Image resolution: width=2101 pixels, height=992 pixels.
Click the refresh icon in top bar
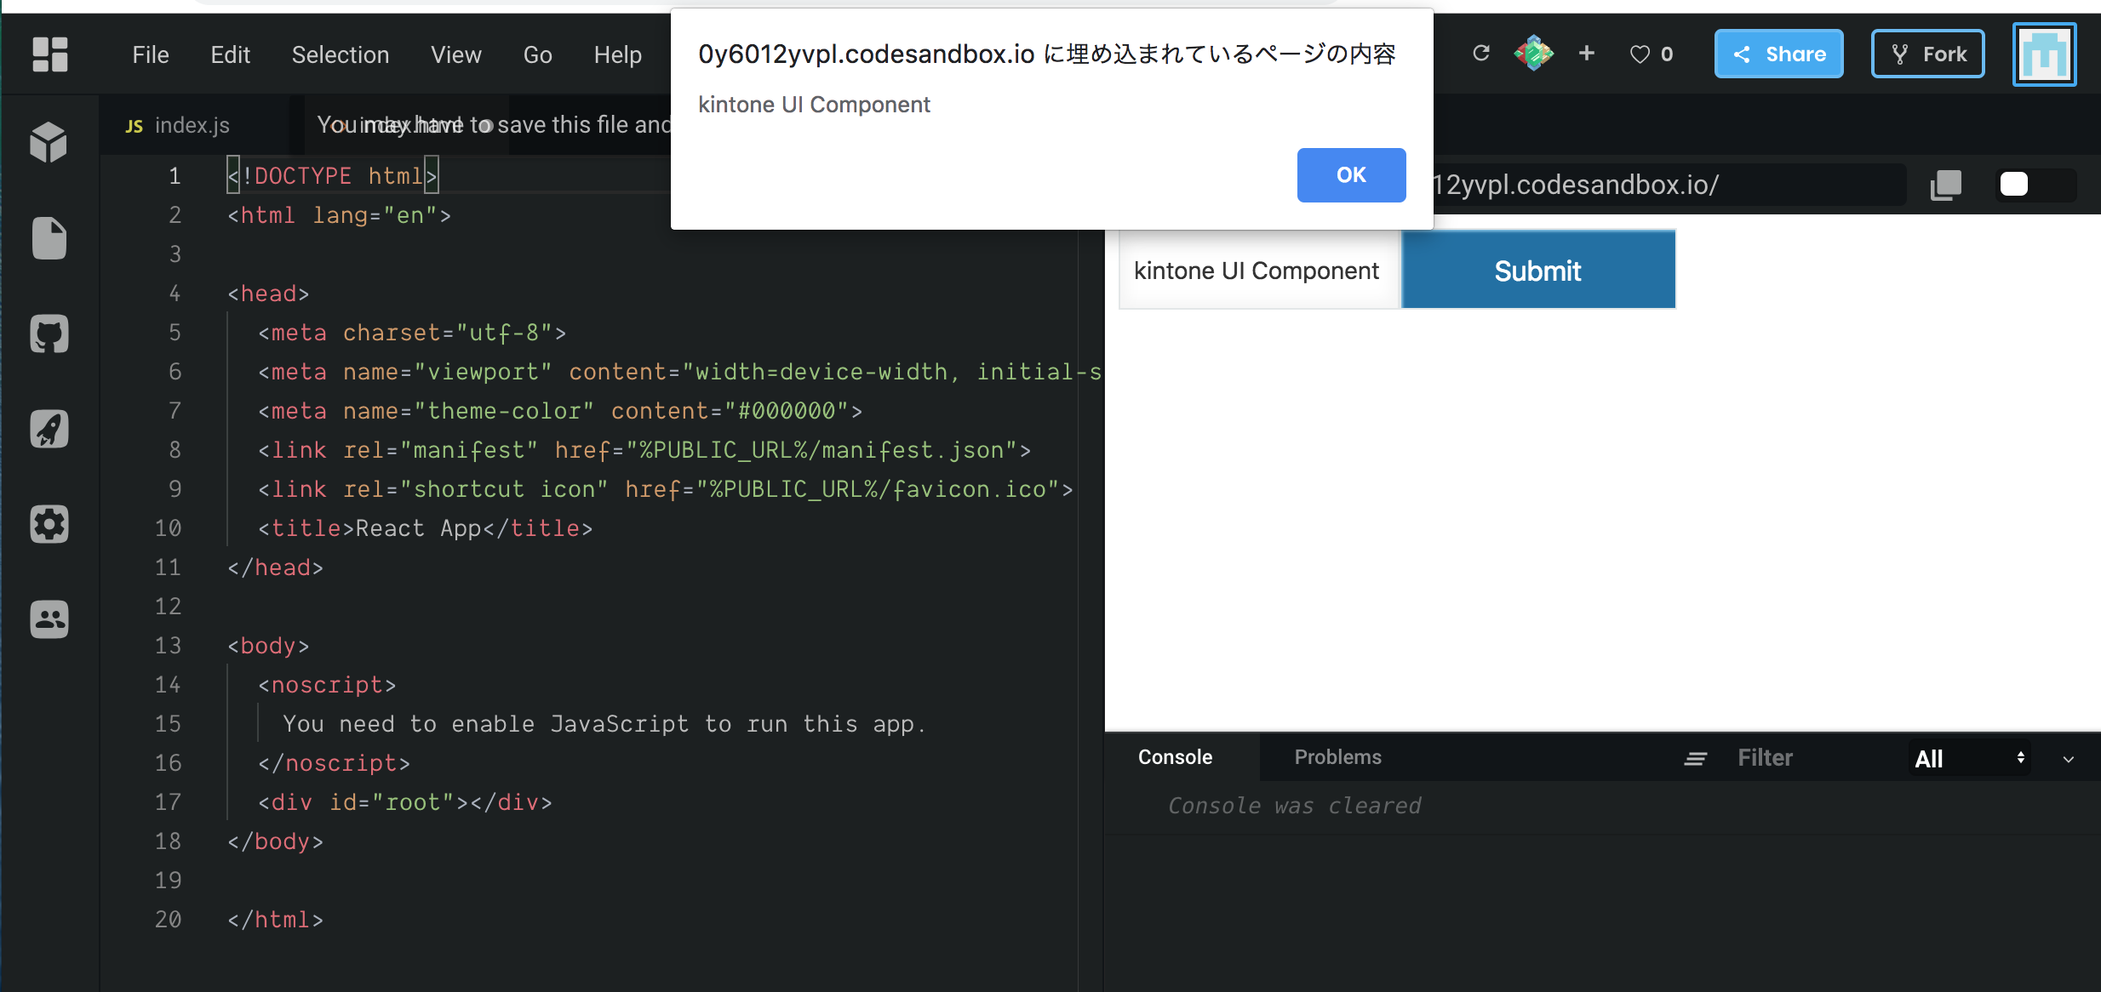(x=1481, y=54)
